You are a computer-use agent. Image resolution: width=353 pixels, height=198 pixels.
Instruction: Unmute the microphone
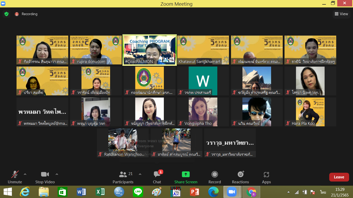(15, 177)
